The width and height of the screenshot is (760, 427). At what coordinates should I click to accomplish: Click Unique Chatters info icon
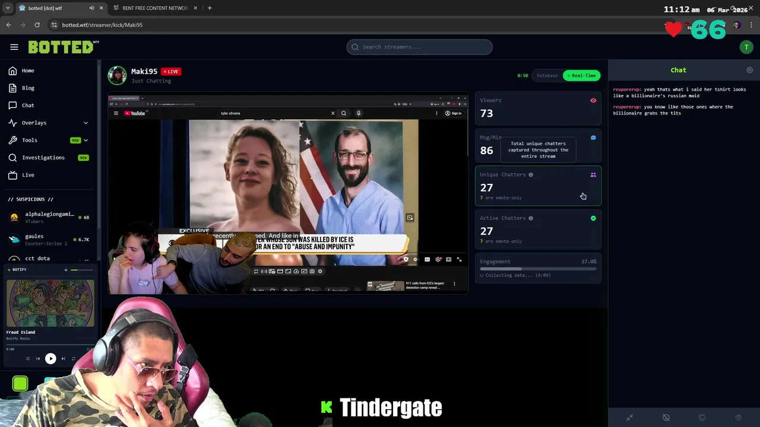click(x=531, y=175)
